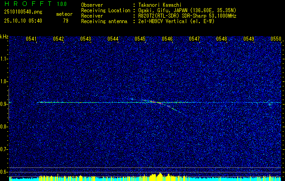Click the 2el-HB9CV Vertical antenna text

[x=176, y=21]
